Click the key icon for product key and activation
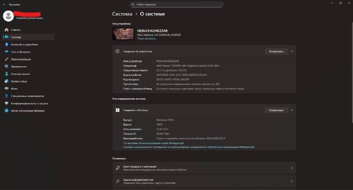Image resolution: width=353 pixels, height=190 pixels. (x=117, y=168)
